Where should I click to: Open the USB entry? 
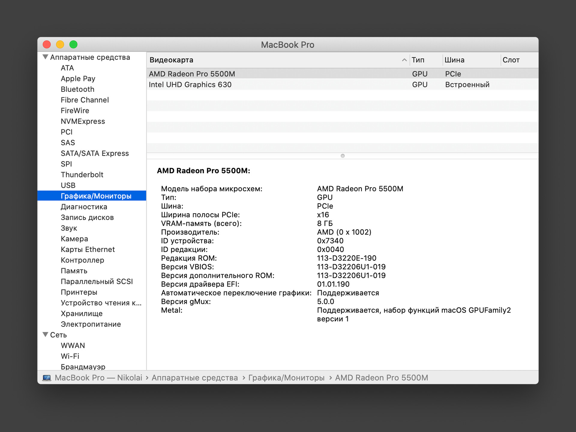[68, 185]
